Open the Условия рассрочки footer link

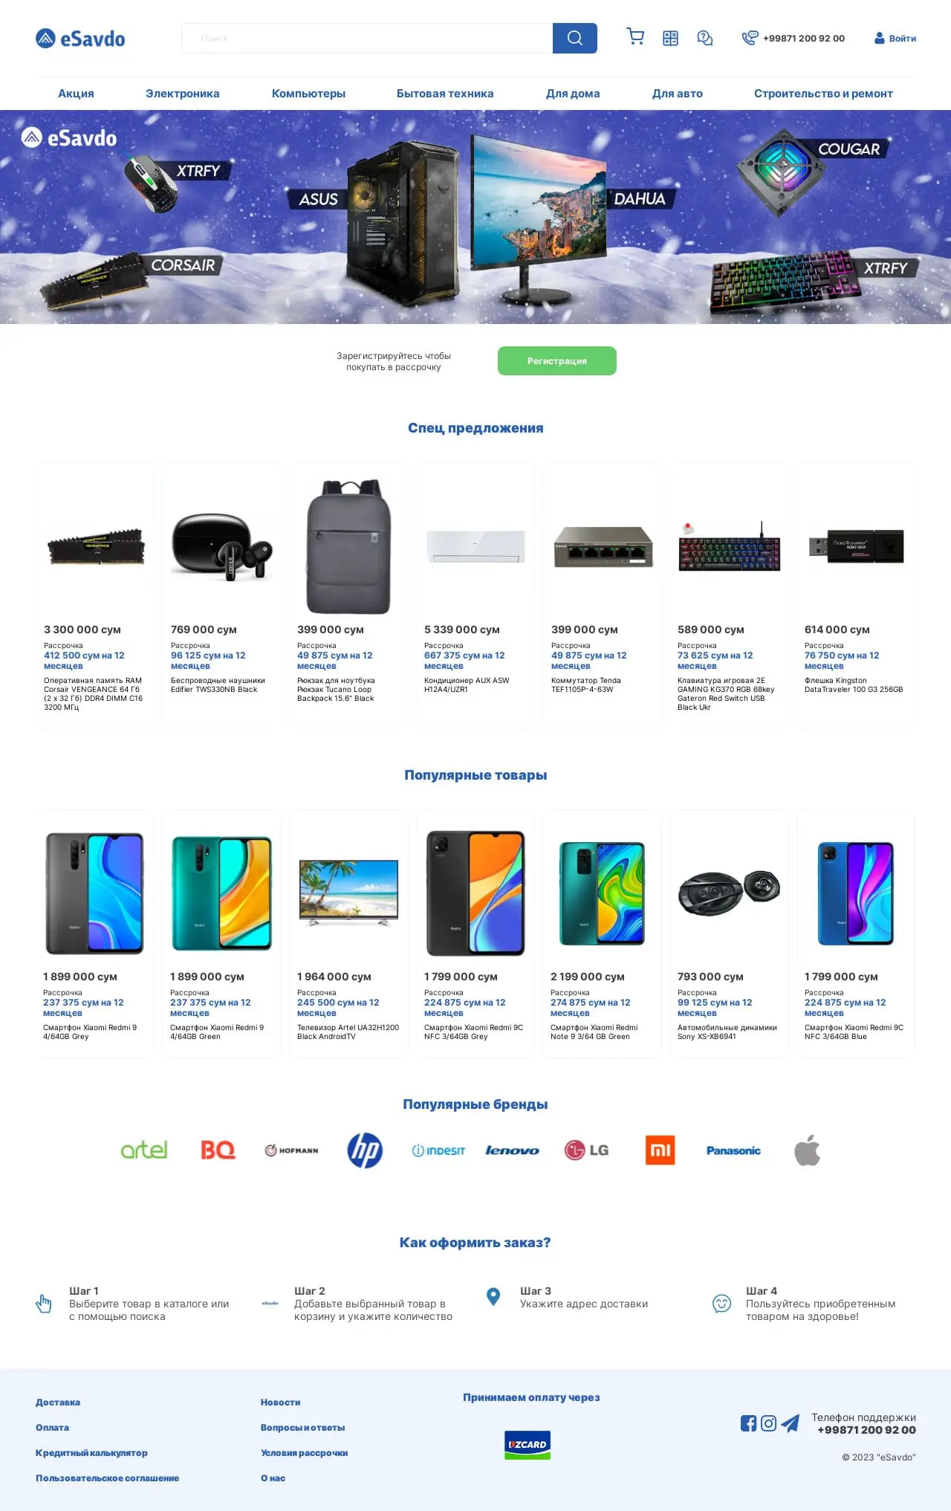(304, 1453)
